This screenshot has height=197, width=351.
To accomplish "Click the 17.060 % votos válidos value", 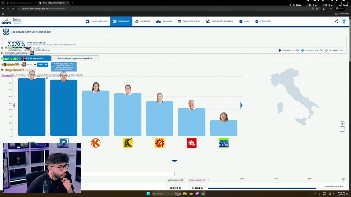I will pos(175,188).
